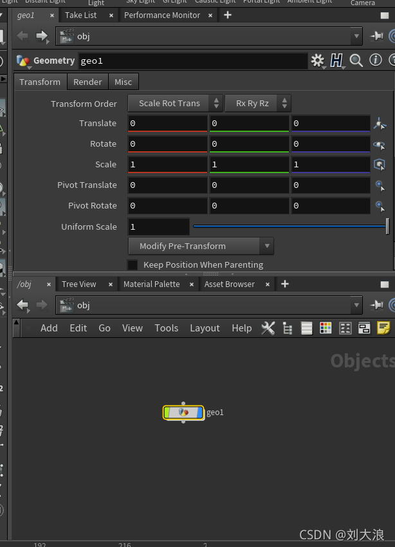Add a sticky note with yellow icon

tap(383, 328)
